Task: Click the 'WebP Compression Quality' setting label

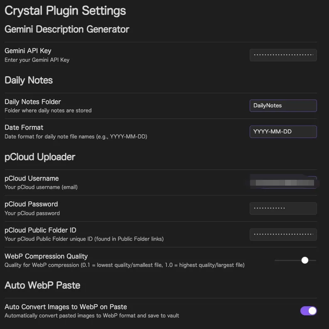Action: [x=46, y=256]
